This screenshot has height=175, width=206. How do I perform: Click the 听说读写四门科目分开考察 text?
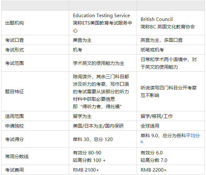click(x=169, y=88)
